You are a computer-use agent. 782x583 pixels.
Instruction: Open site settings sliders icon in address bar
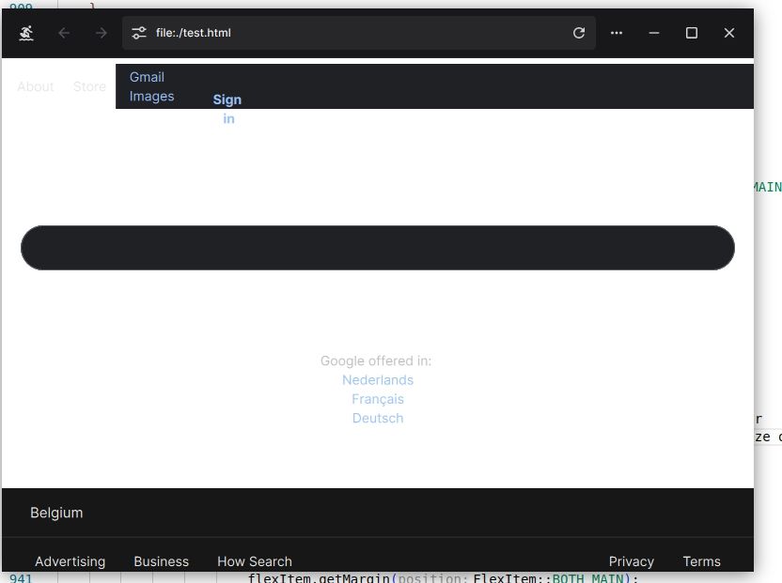(x=139, y=33)
